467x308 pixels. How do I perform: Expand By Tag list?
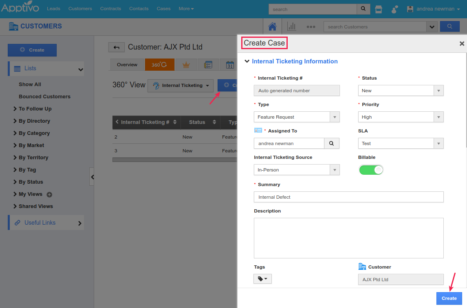[15, 169]
